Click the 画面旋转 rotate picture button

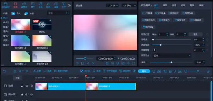pos(188,13)
